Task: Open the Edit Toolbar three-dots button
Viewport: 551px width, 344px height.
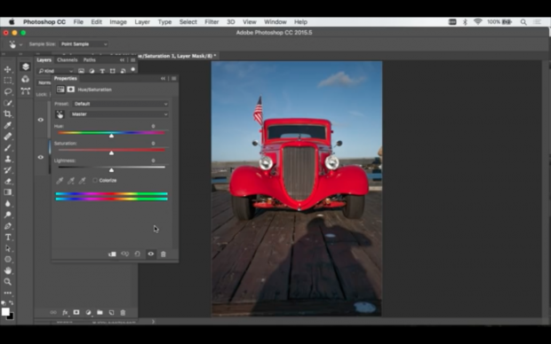Action: (7, 293)
